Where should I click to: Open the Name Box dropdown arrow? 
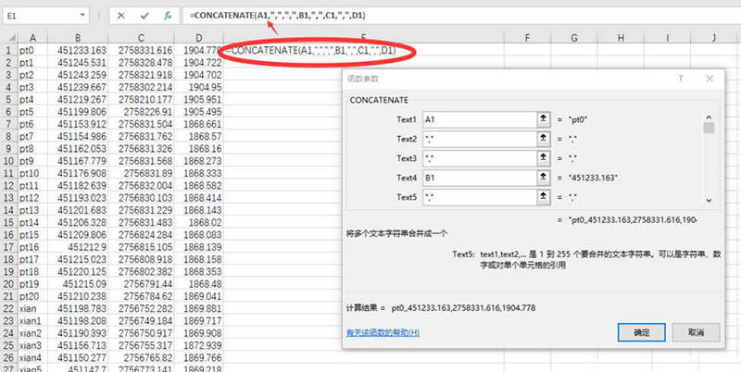(x=82, y=16)
